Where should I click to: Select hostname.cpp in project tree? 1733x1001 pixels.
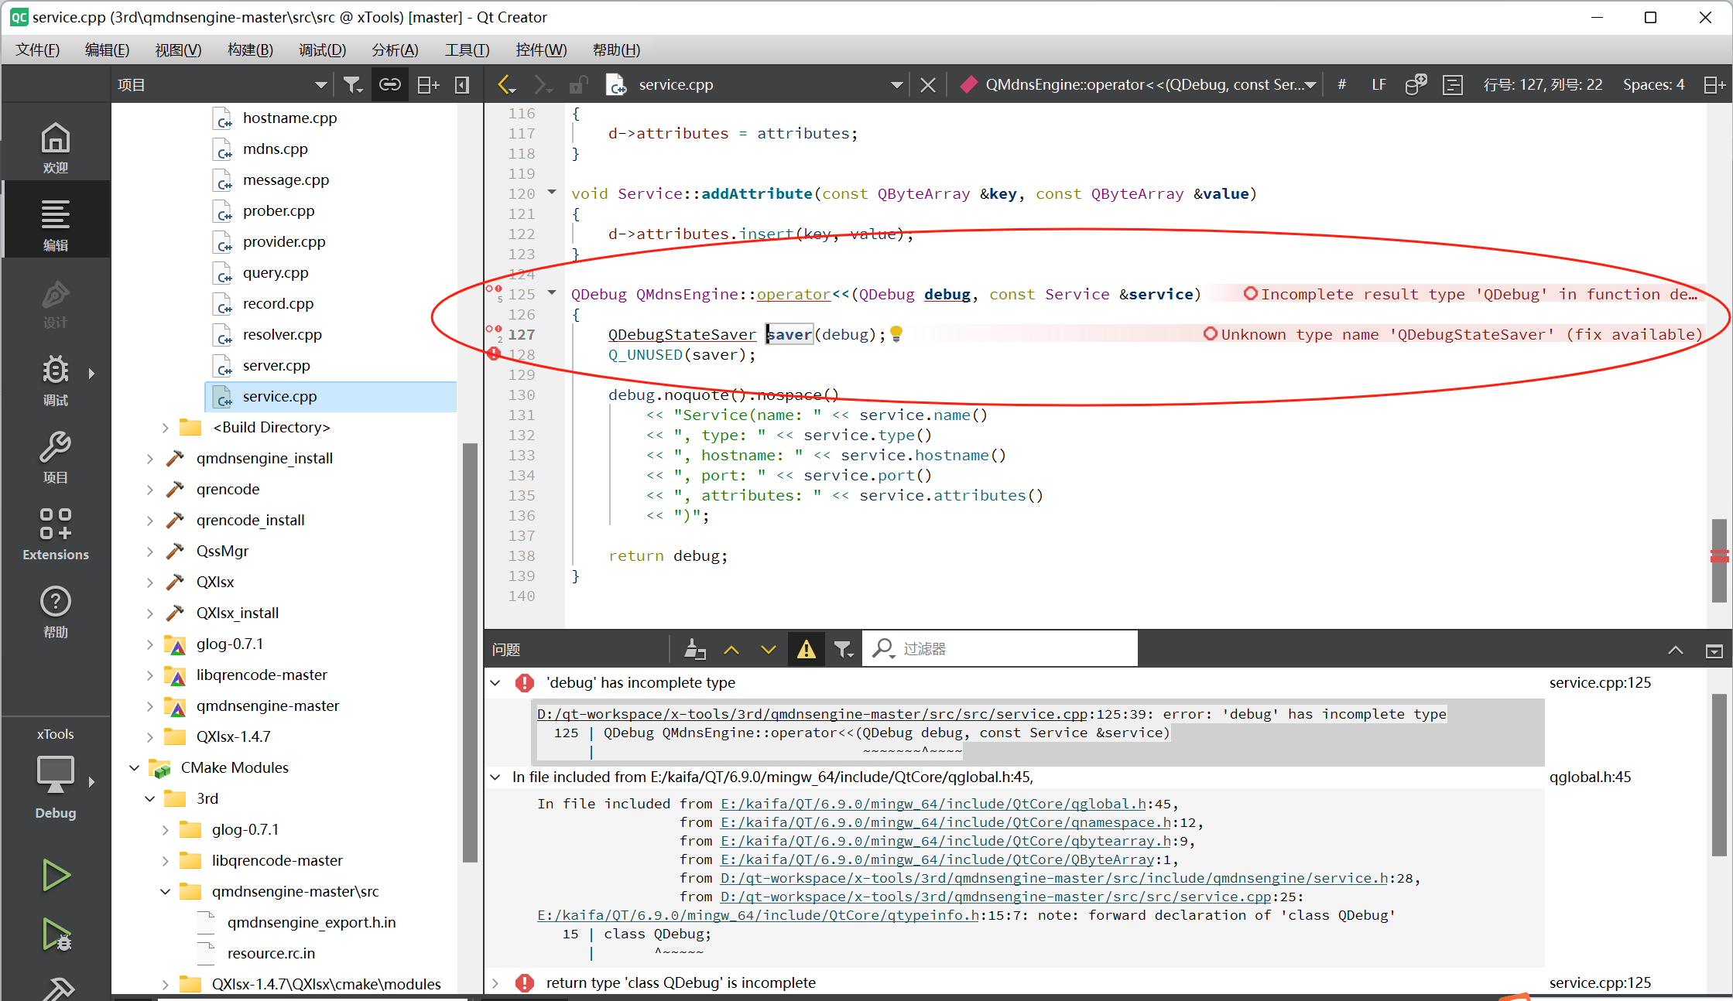click(289, 118)
